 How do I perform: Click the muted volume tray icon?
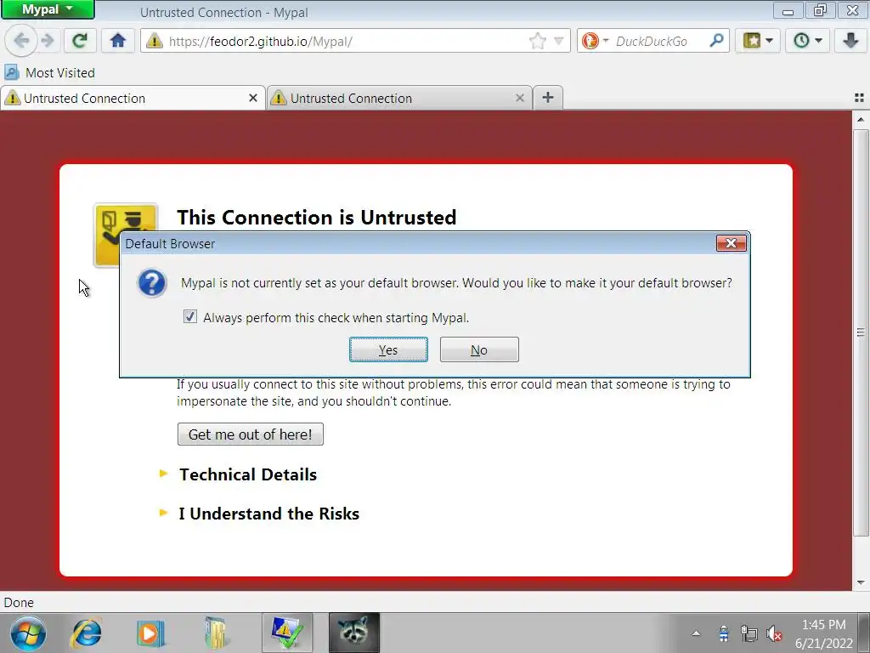(774, 633)
